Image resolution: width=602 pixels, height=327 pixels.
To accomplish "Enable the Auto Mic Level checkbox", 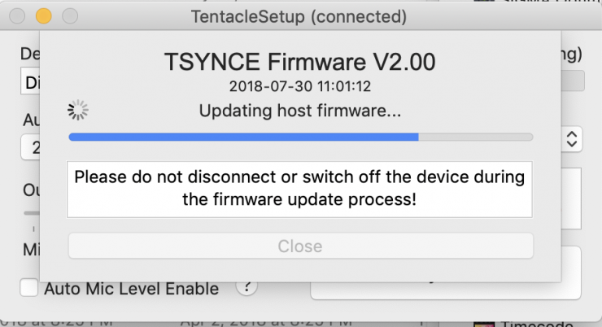I will [28, 288].
